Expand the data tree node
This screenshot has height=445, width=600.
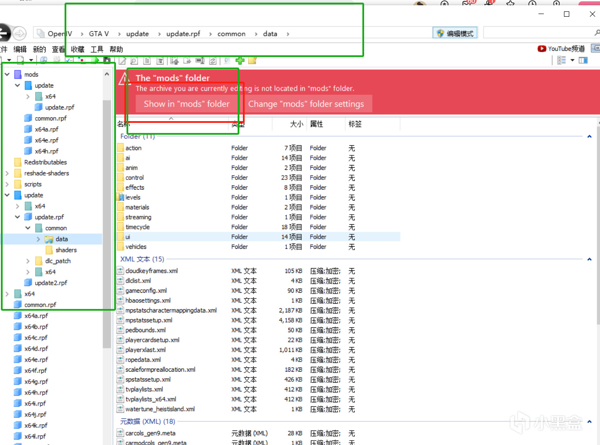[39, 239]
